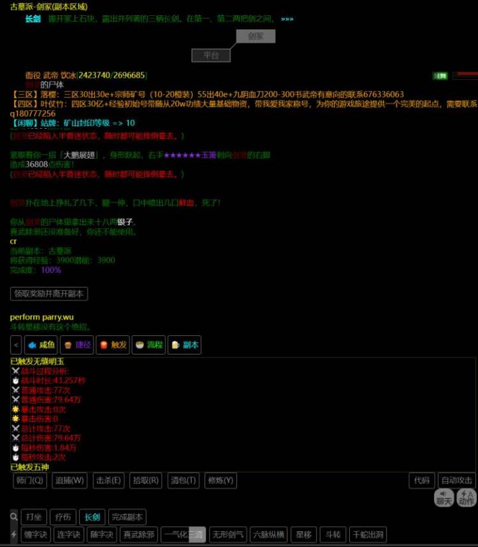Viewport: 478px width, 547px height.
Task: Select the 剑冢 room on the map
Action: tap(256, 36)
